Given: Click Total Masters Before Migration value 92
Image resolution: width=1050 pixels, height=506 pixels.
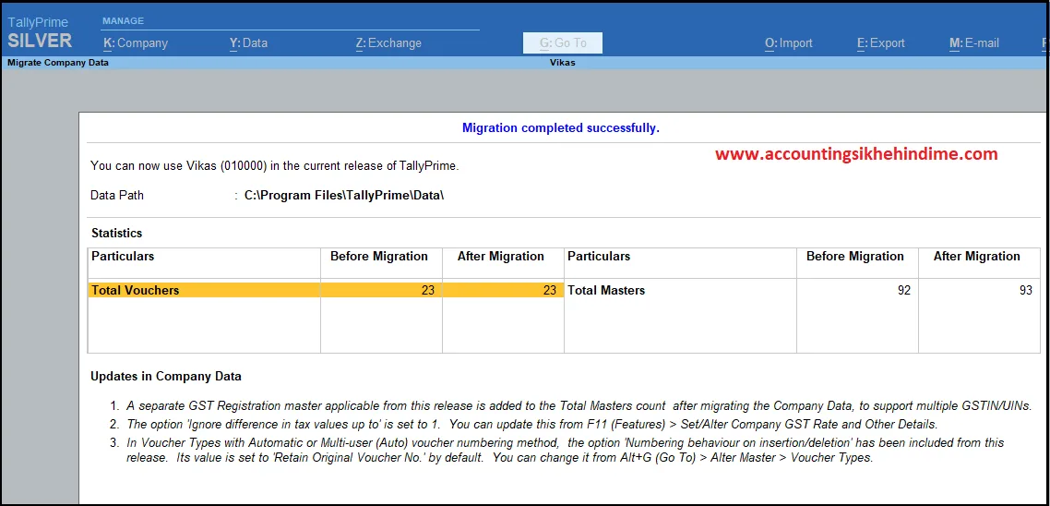Looking at the screenshot, I should pyautogui.click(x=903, y=290).
